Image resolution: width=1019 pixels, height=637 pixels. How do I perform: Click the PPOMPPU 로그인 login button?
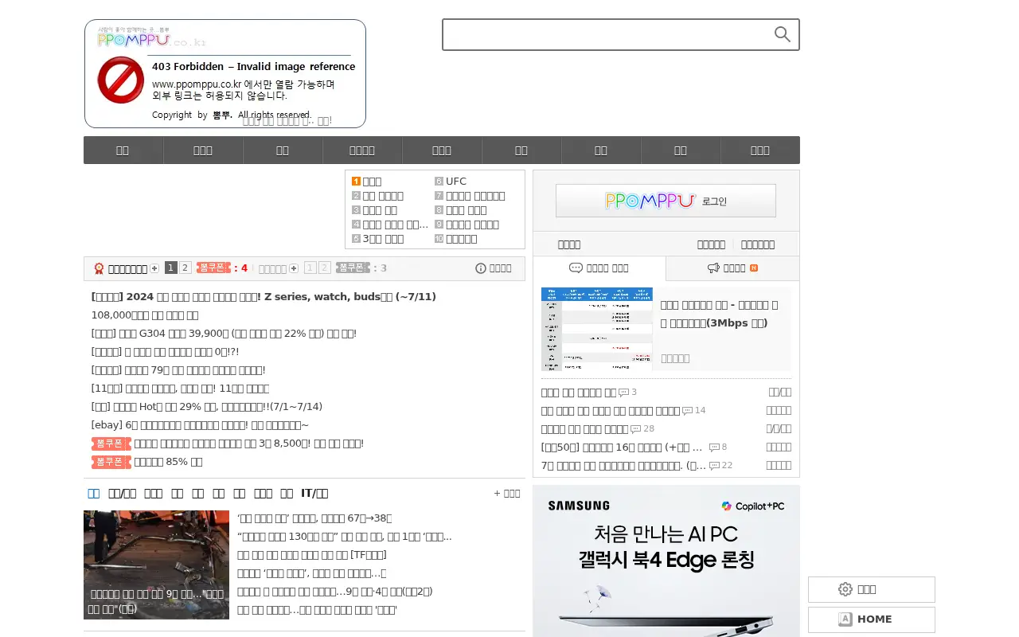666,201
